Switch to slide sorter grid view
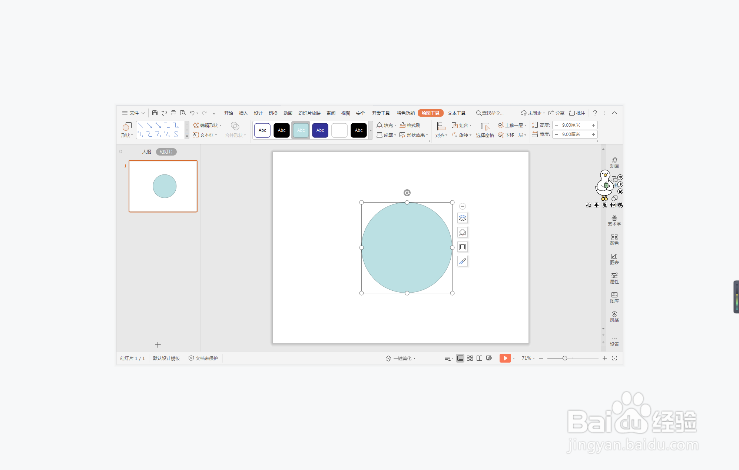The width and height of the screenshot is (739, 470). [470, 358]
